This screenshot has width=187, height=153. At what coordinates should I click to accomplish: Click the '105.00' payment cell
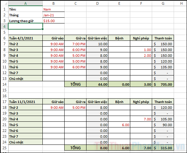pyautogui.click(x=163, y=119)
